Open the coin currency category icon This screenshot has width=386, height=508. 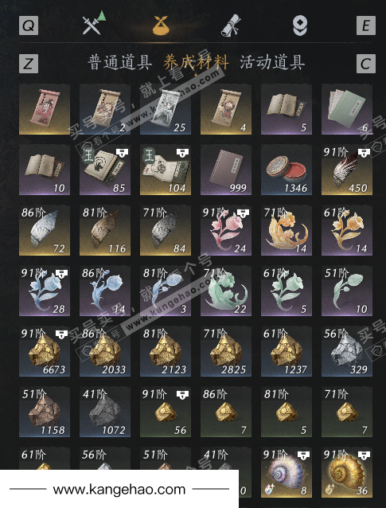coord(300,25)
